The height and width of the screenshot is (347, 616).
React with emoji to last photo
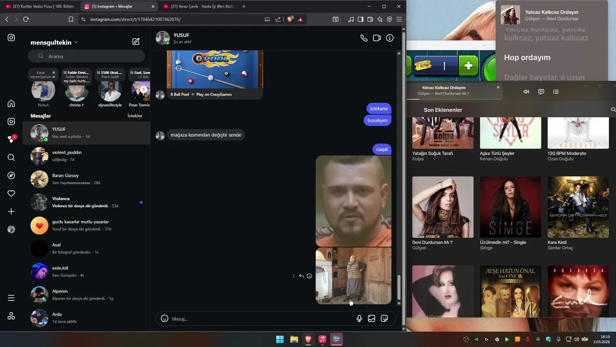click(309, 276)
